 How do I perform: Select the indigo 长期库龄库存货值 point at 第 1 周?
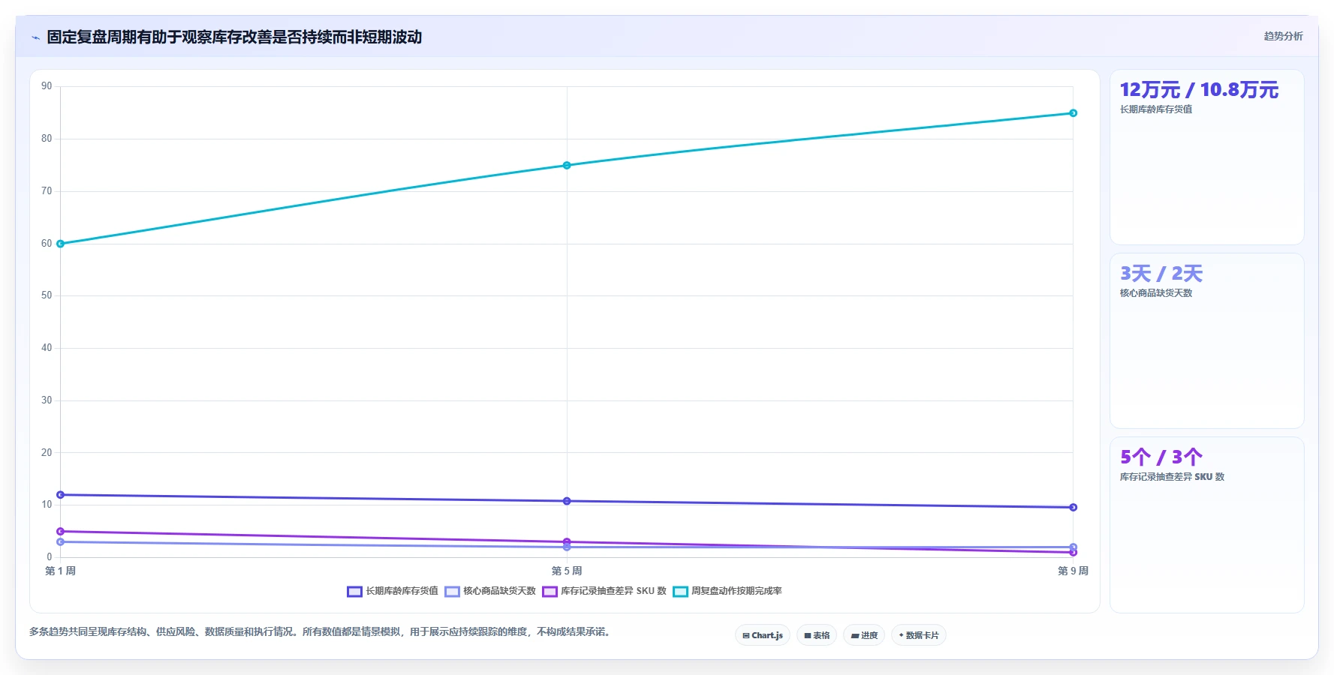61,495
